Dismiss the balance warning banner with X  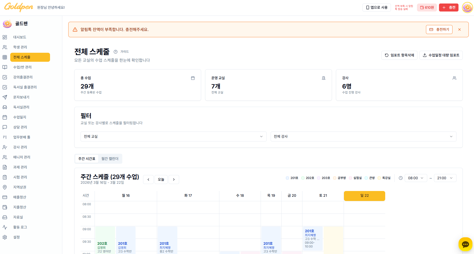coord(459,29)
